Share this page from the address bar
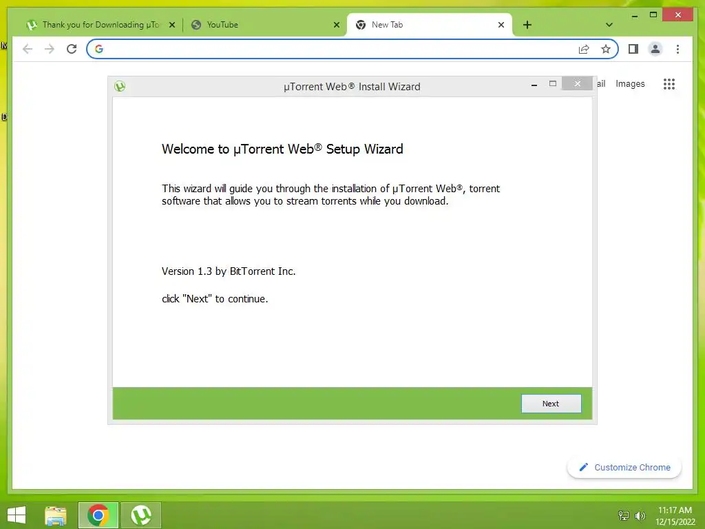Screen dimensions: 705x529 tap(584, 49)
